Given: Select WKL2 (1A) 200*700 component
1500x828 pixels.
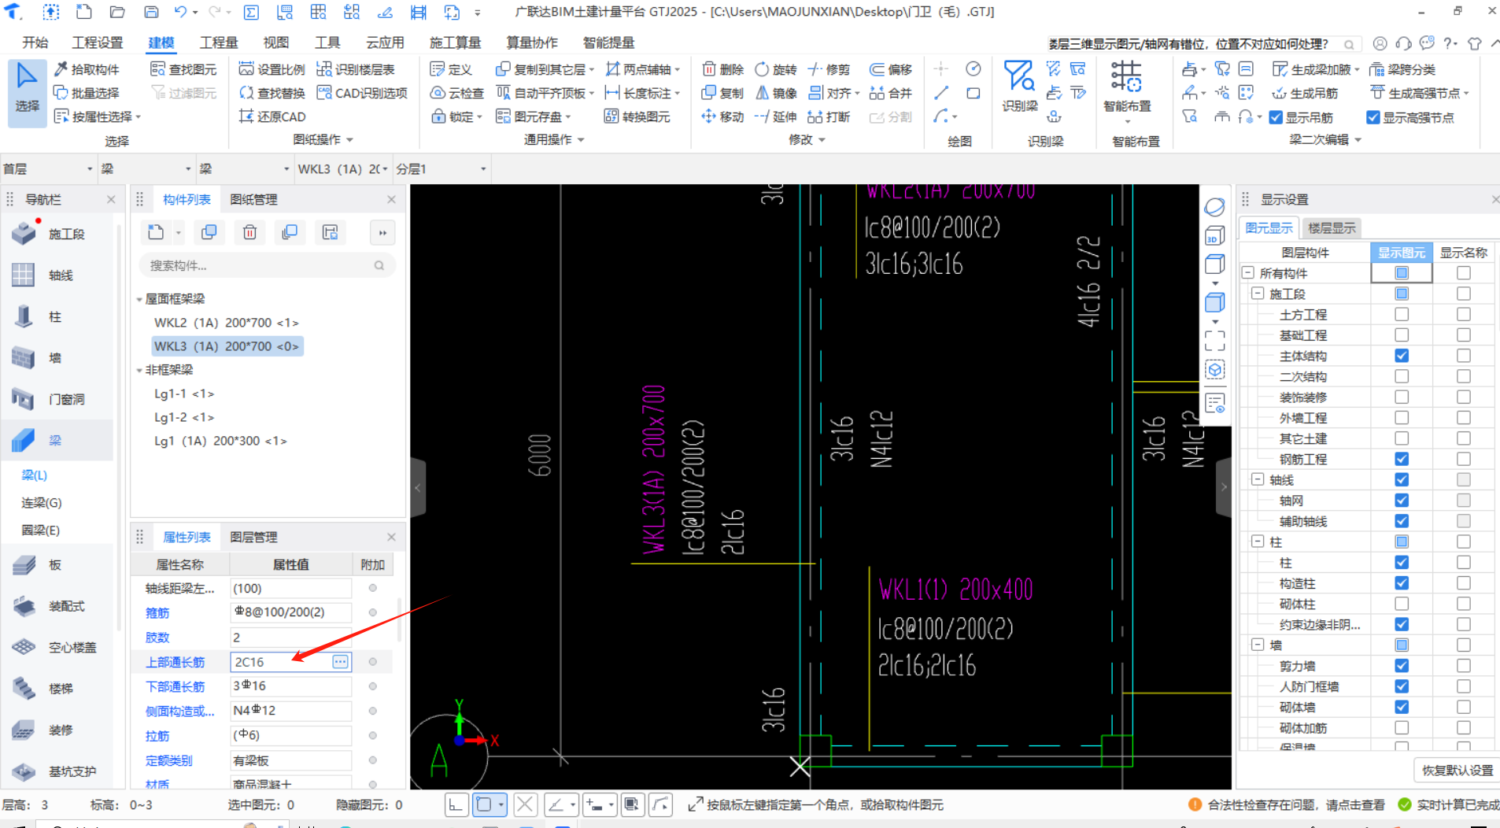Looking at the screenshot, I should point(226,323).
